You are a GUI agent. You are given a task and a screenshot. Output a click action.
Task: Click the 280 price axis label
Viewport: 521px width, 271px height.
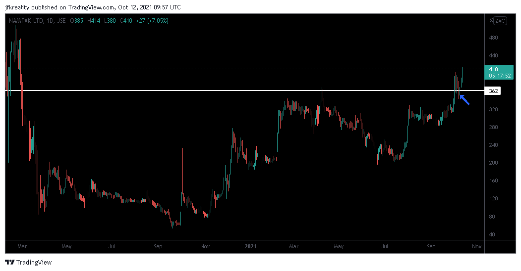494,127
